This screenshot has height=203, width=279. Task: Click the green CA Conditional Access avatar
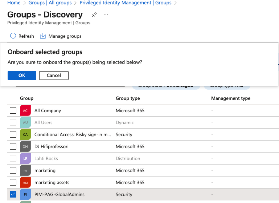point(25,135)
